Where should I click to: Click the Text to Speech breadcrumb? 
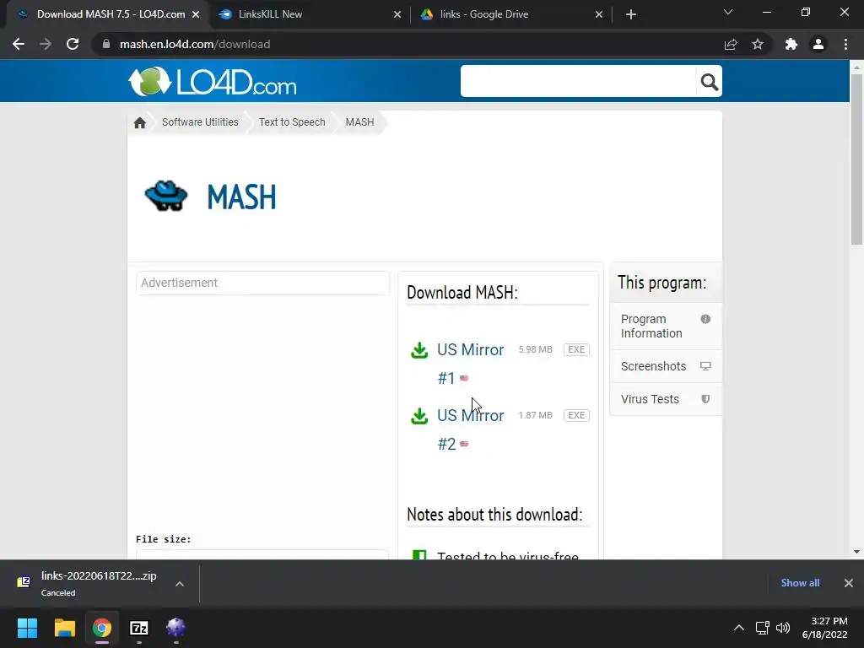tap(292, 122)
